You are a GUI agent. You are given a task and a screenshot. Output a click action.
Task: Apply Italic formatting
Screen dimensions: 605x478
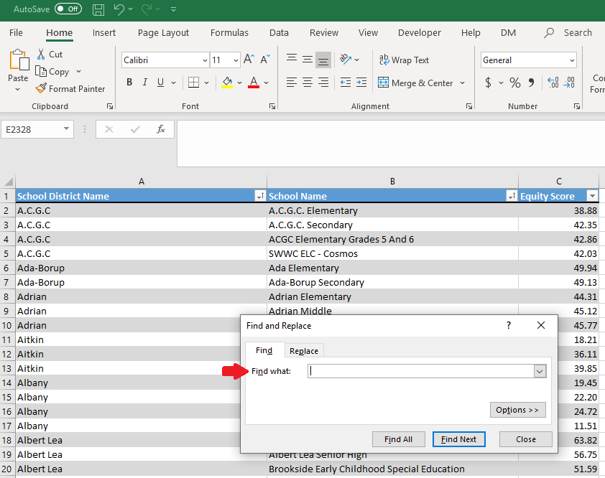145,83
